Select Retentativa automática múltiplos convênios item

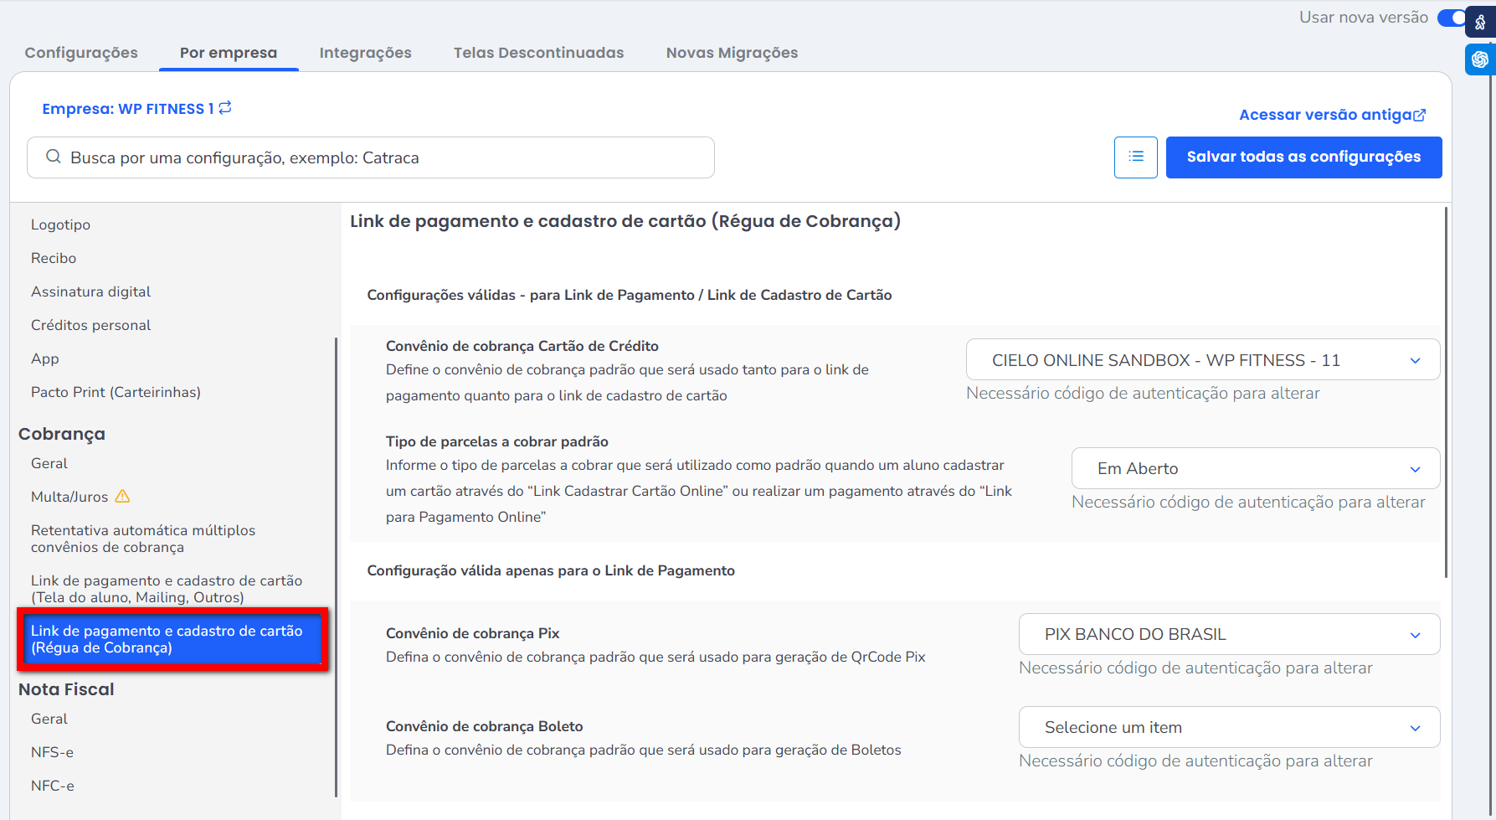(x=143, y=539)
